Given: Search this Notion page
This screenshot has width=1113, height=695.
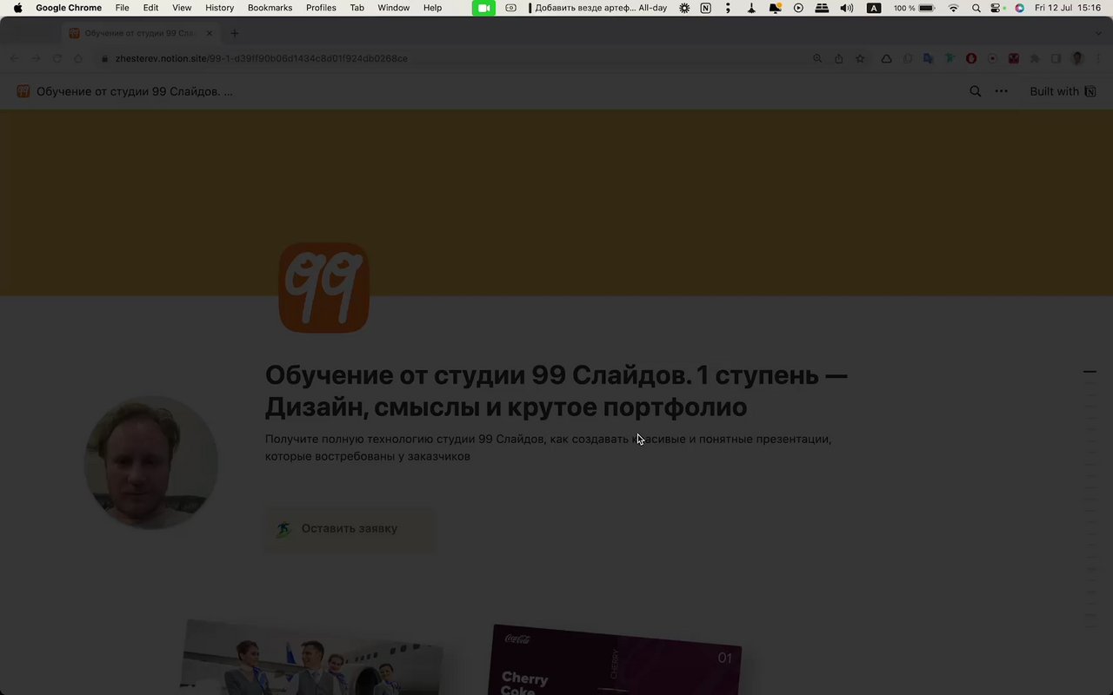Looking at the screenshot, I should coord(976,91).
